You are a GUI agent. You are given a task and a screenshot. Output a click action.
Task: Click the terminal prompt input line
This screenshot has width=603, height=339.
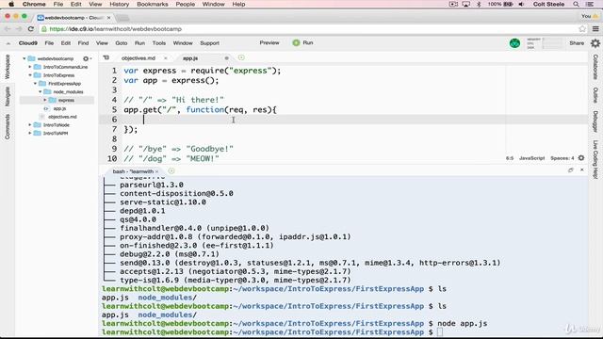tap(440, 332)
